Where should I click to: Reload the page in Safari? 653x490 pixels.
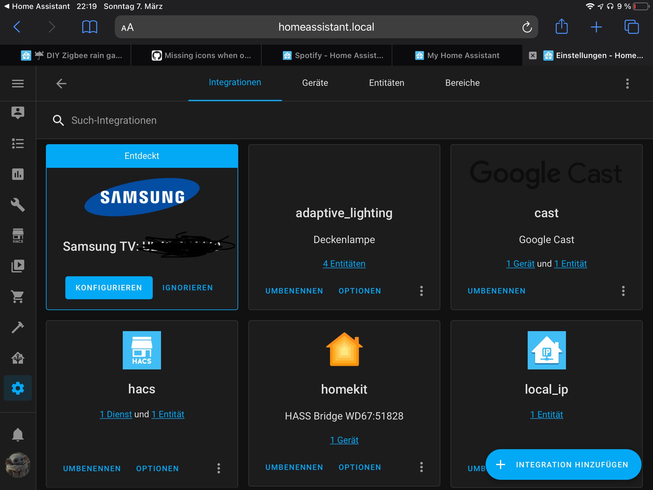[527, 27]
